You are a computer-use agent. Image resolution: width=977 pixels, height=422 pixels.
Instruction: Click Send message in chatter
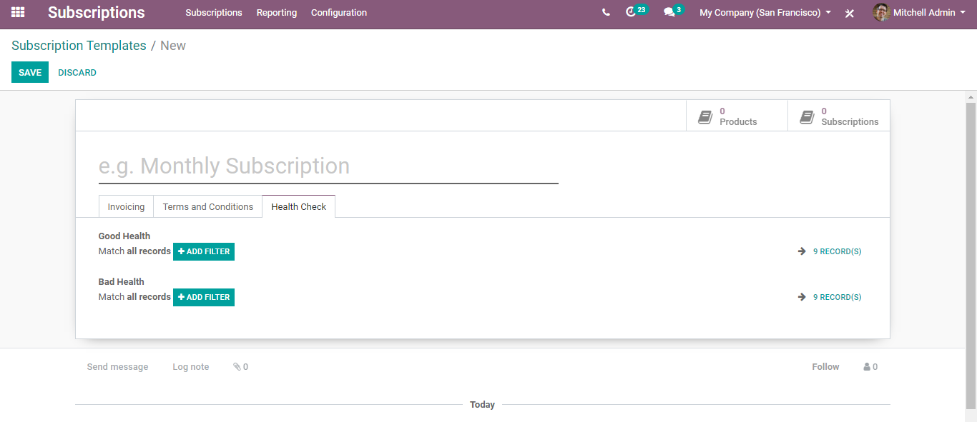tap(117, 367)
